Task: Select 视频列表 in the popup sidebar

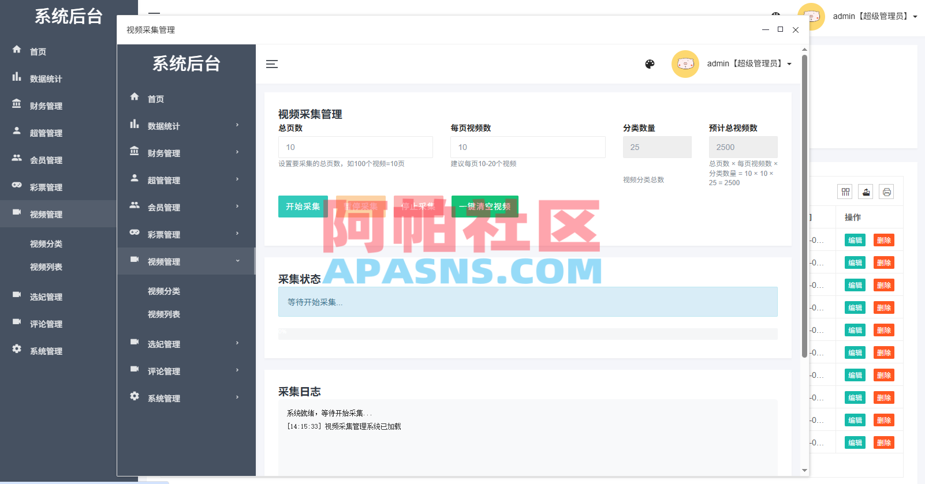Action: tap(164, 314)
